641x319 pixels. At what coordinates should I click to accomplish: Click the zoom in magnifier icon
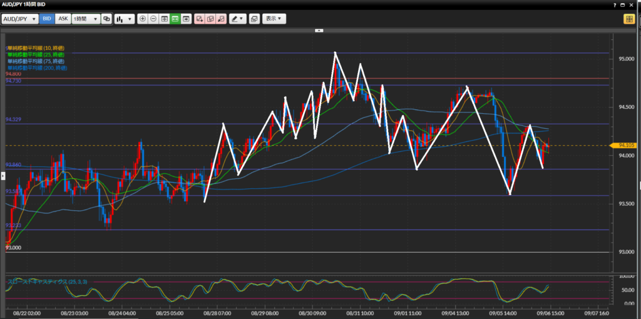click(143, 19)
